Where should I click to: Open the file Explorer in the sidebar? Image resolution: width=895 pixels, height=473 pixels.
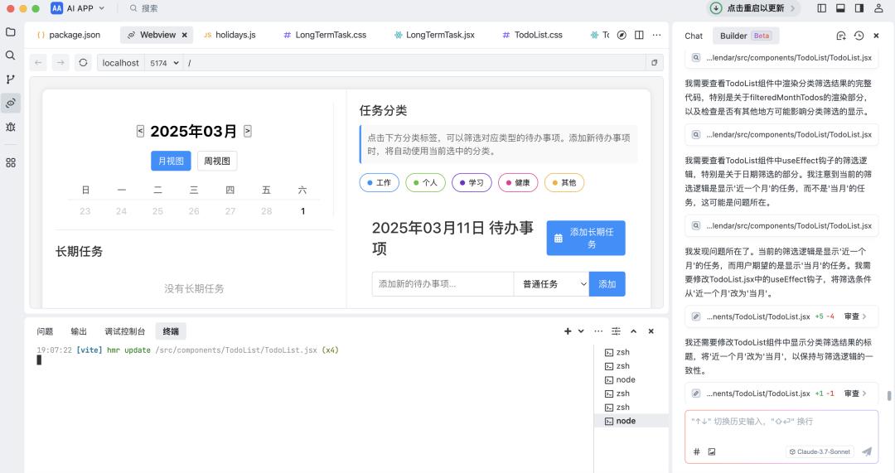tap(11, 32)
